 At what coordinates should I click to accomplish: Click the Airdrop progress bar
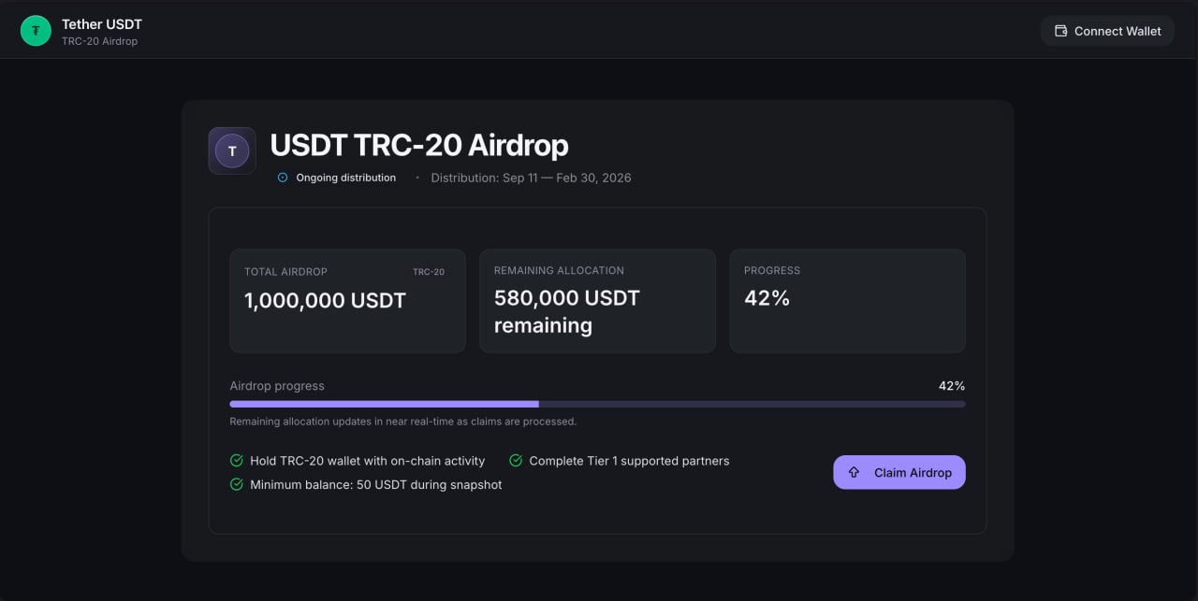597,404
